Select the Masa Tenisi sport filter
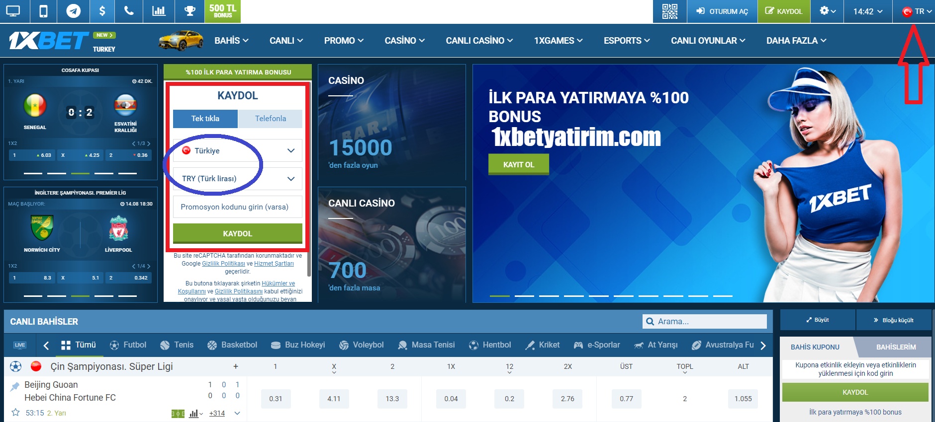Viewport: 935px width, 422px height. coord(426,345)
